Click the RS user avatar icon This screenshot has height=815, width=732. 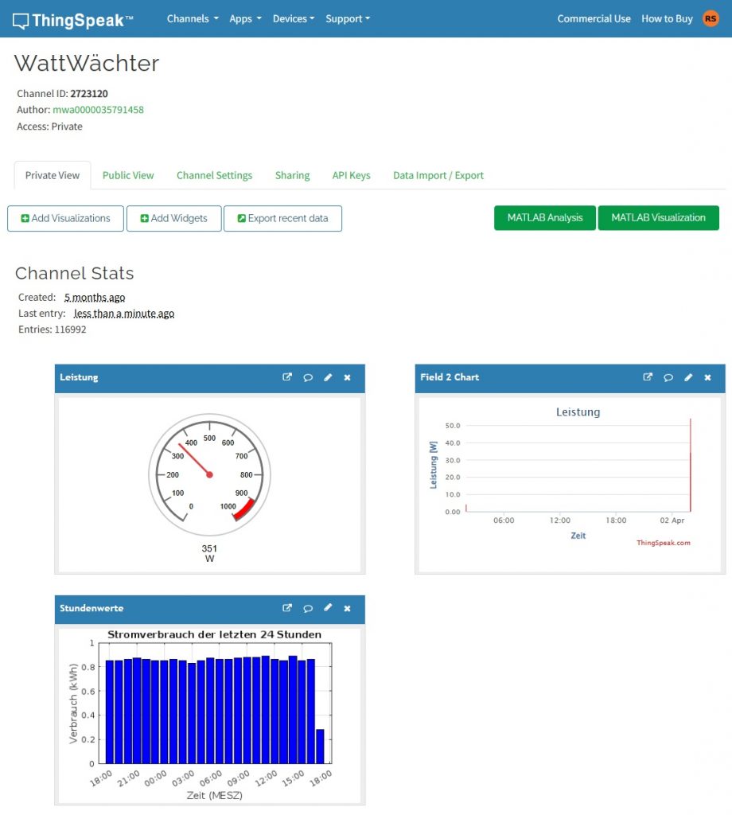(x=711, y=18)
